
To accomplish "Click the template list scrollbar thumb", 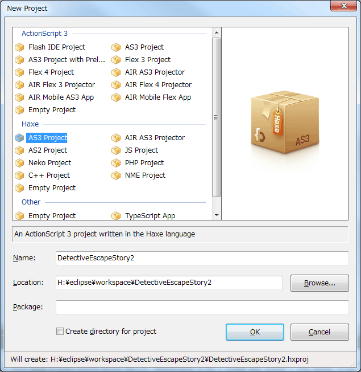I will point(216,117).
